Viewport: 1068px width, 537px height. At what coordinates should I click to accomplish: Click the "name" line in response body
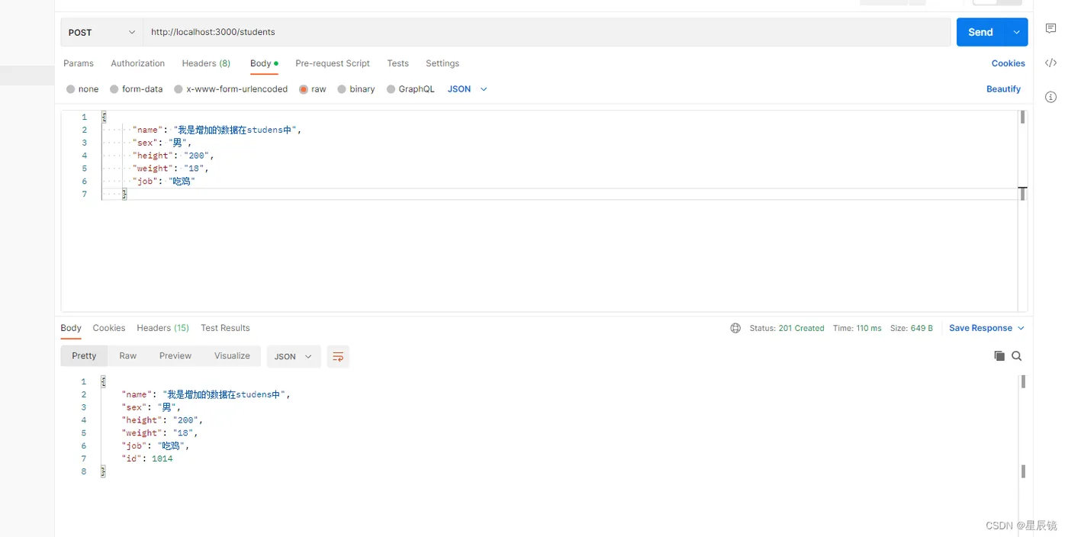[x=206, y=394]
